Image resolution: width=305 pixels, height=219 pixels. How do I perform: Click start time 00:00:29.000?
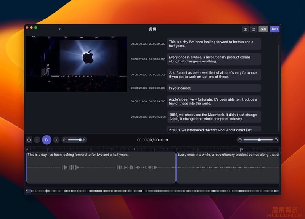[x=139, y=88]
